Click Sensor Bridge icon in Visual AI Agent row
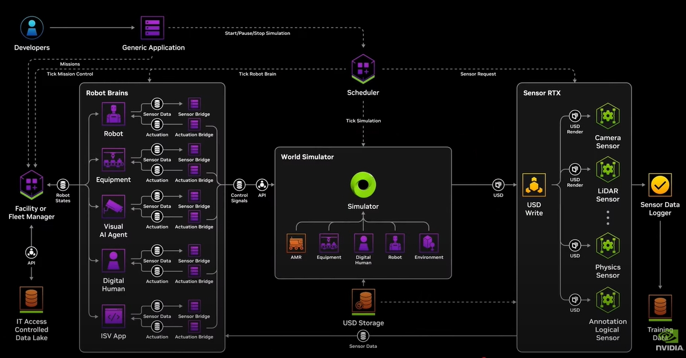This screenshot has width=686, height=358. [194, 196]
